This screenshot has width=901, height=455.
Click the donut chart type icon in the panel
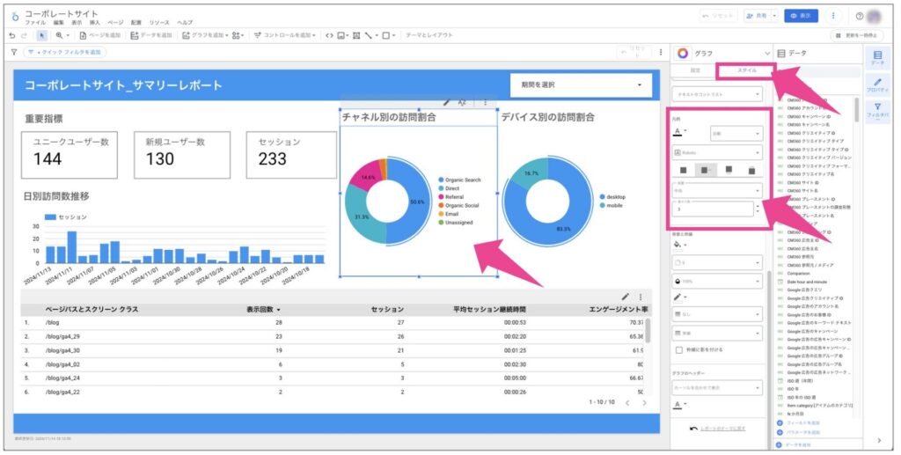pos(683,54)
